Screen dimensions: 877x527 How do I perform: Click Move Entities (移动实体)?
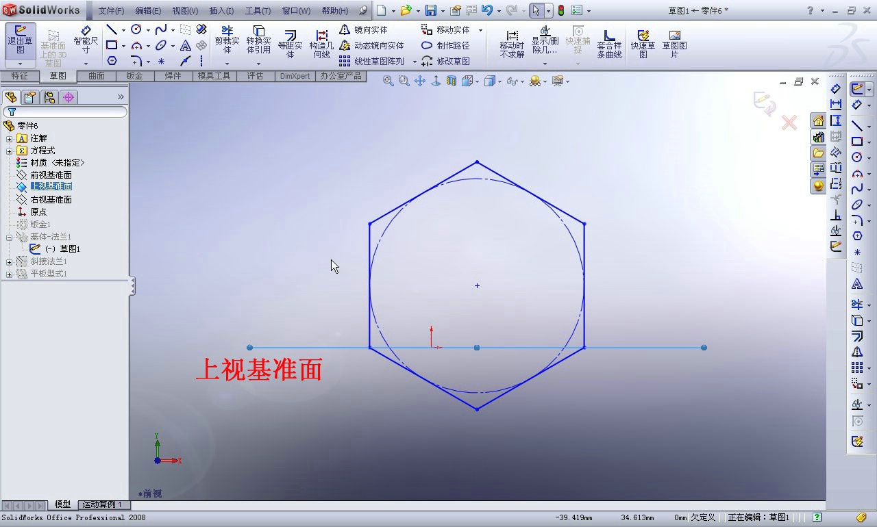pos(446,29)
